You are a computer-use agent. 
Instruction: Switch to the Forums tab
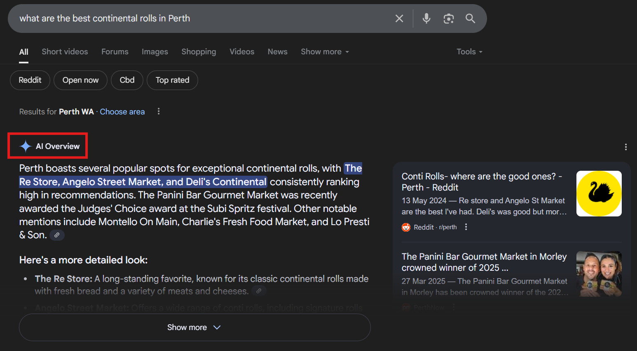(115, 52)
